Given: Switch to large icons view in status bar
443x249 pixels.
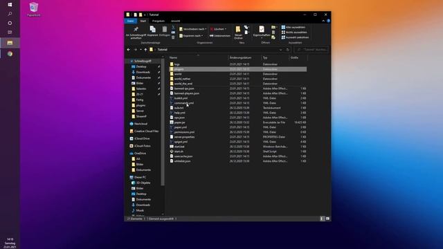Looking at the screenshot, I should [327, 219].
